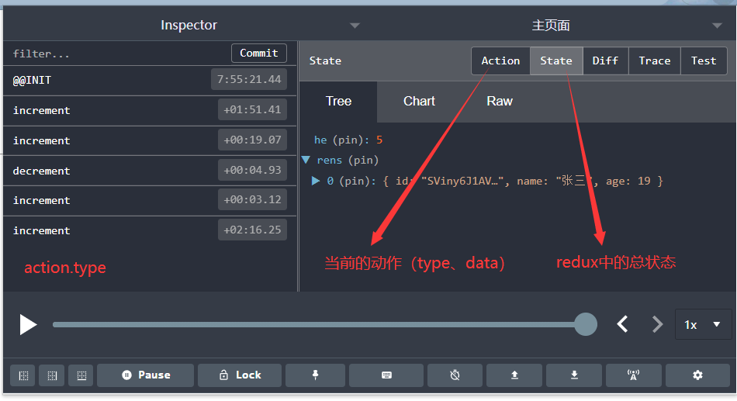Switch to the Diff tab
The height and width of the screenshot is (401, 737).
605,60
